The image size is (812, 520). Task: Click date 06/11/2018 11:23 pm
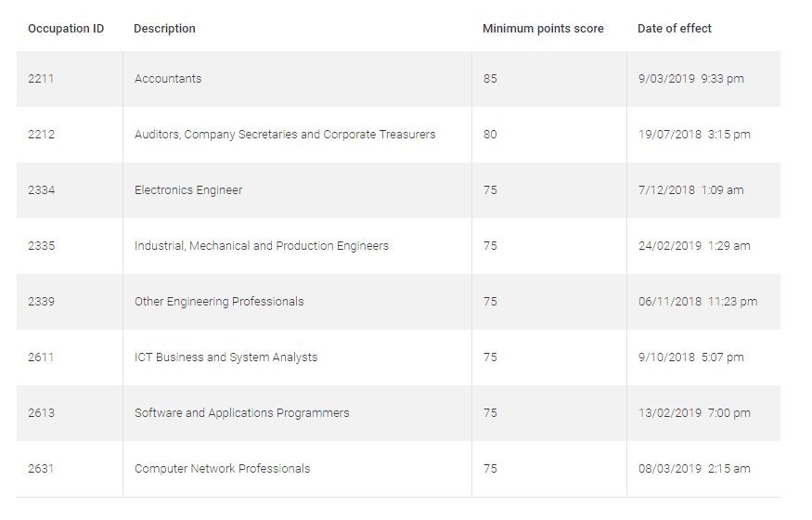(x=698, y=302)
